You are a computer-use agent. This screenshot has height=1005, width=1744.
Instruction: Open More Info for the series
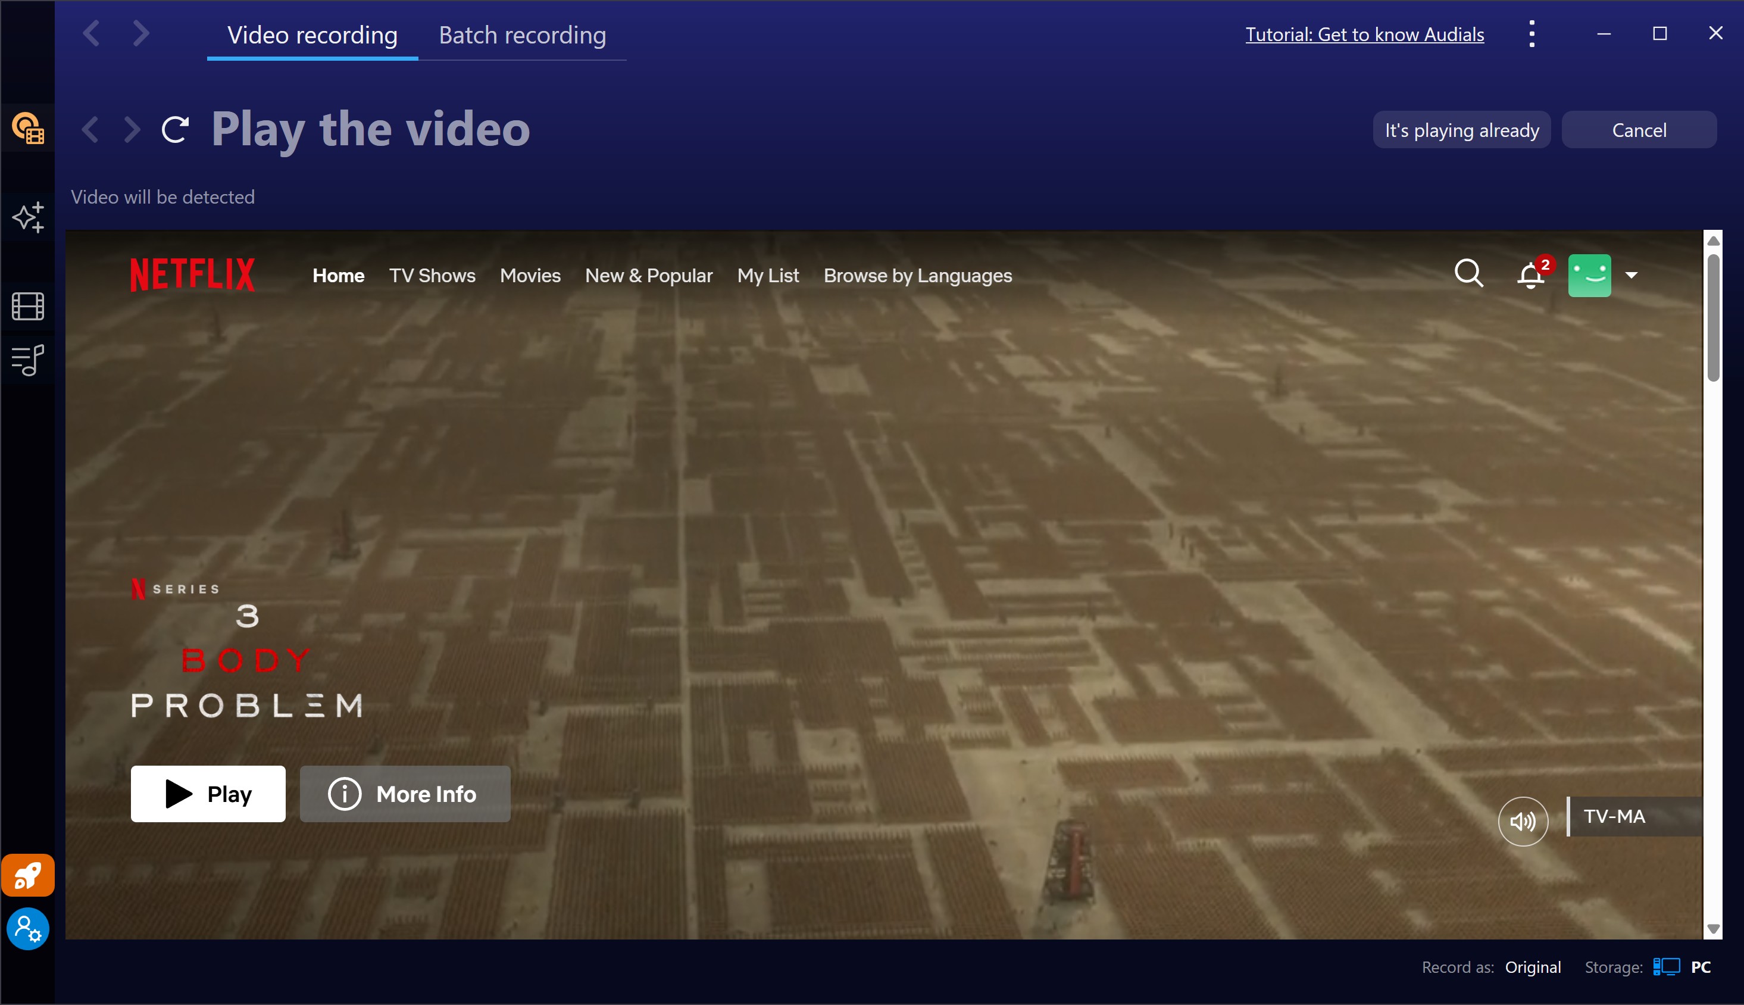tap(405, 794)
